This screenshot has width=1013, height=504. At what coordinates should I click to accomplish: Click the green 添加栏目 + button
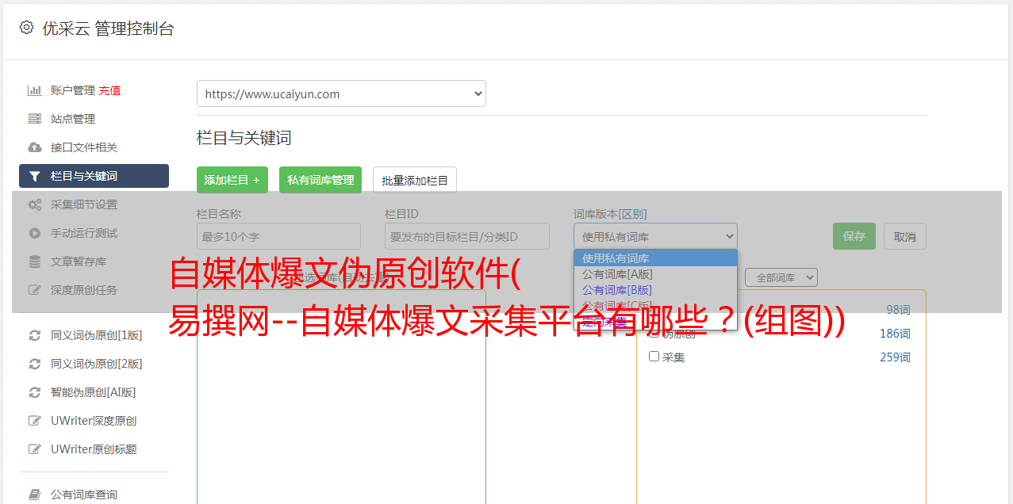click(232, 180)
